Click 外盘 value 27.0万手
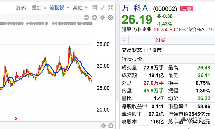 [x=153, y=83]
